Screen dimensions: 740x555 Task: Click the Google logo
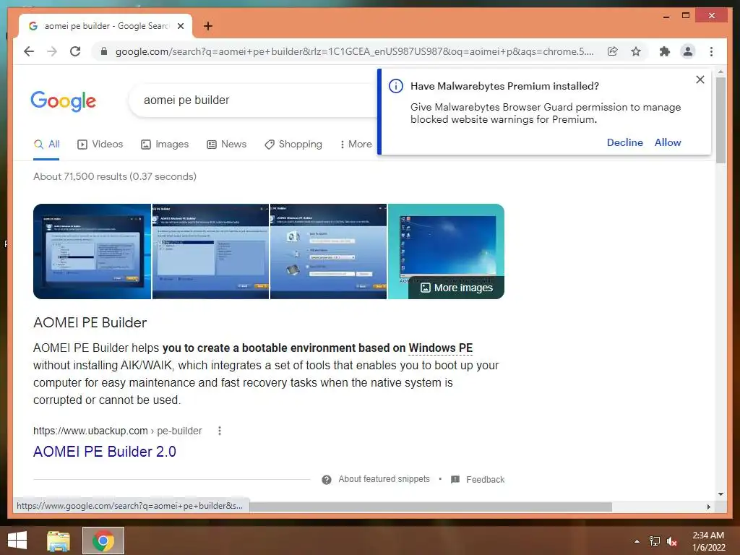pyautogui.click(x=64, y=101)
